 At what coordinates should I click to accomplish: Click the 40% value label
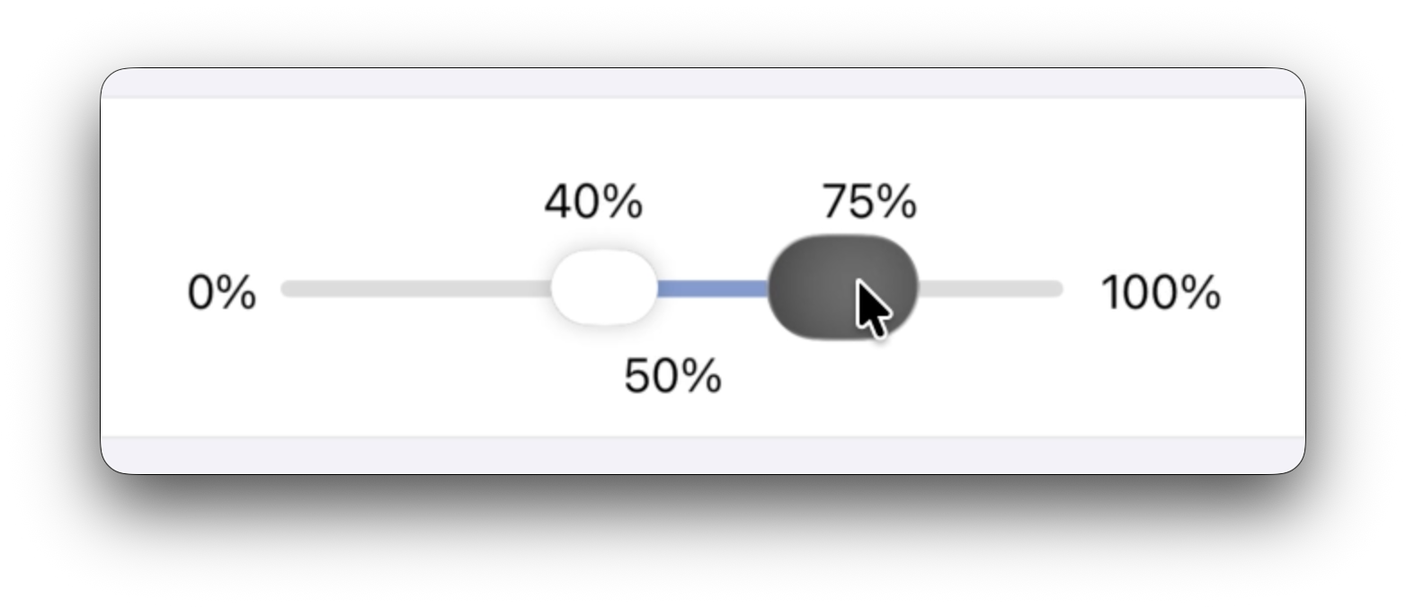click(593, 202)
